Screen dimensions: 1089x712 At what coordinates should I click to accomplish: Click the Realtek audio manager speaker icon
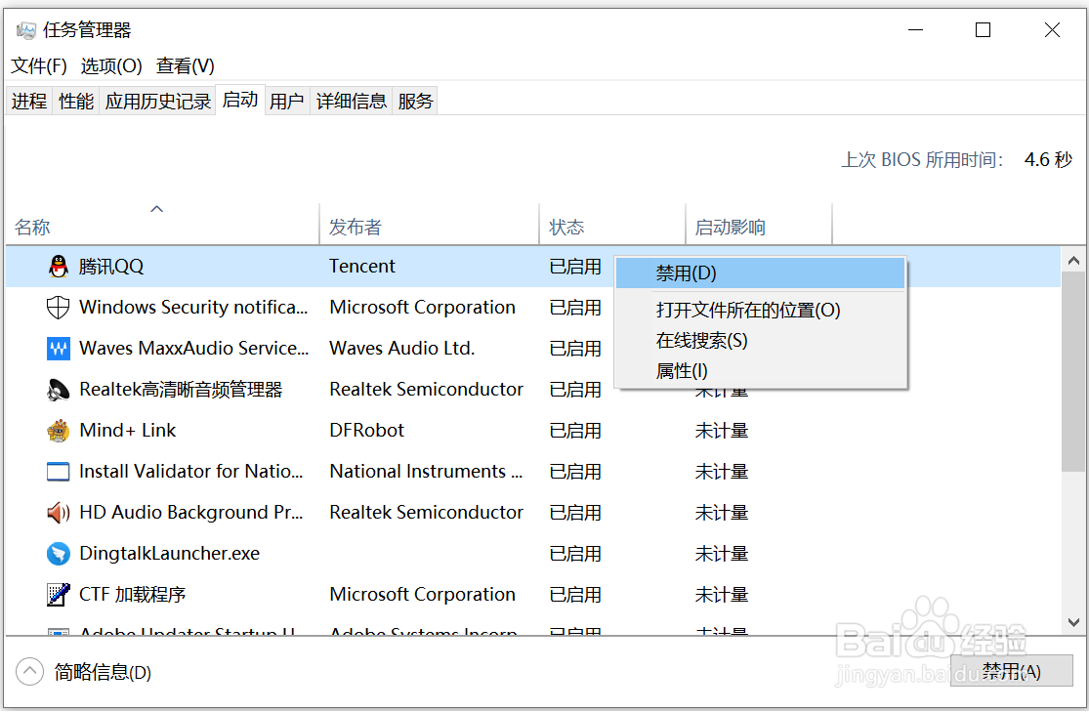click(59, 390)
